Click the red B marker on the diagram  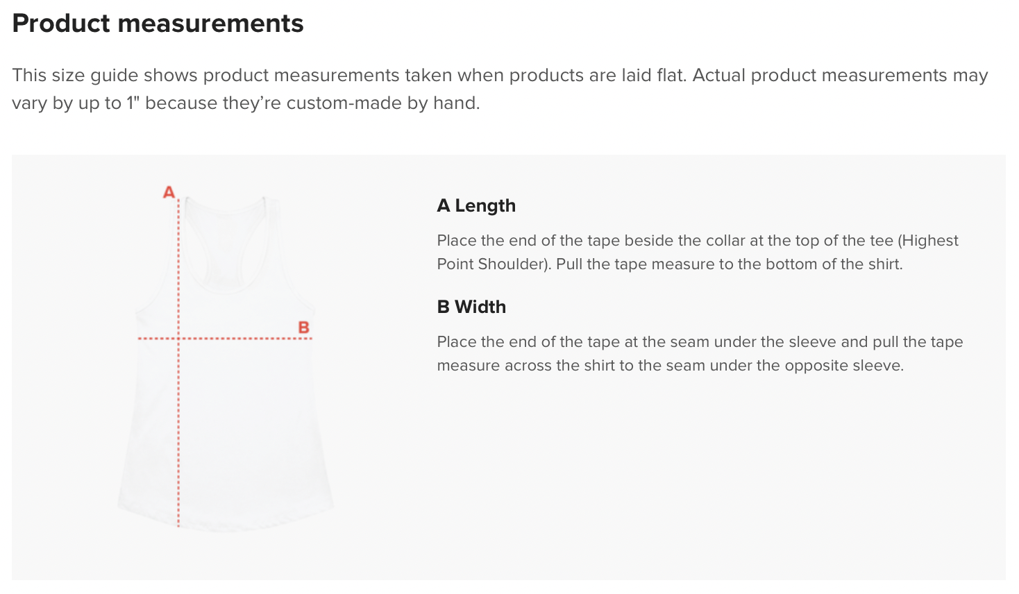303,327
